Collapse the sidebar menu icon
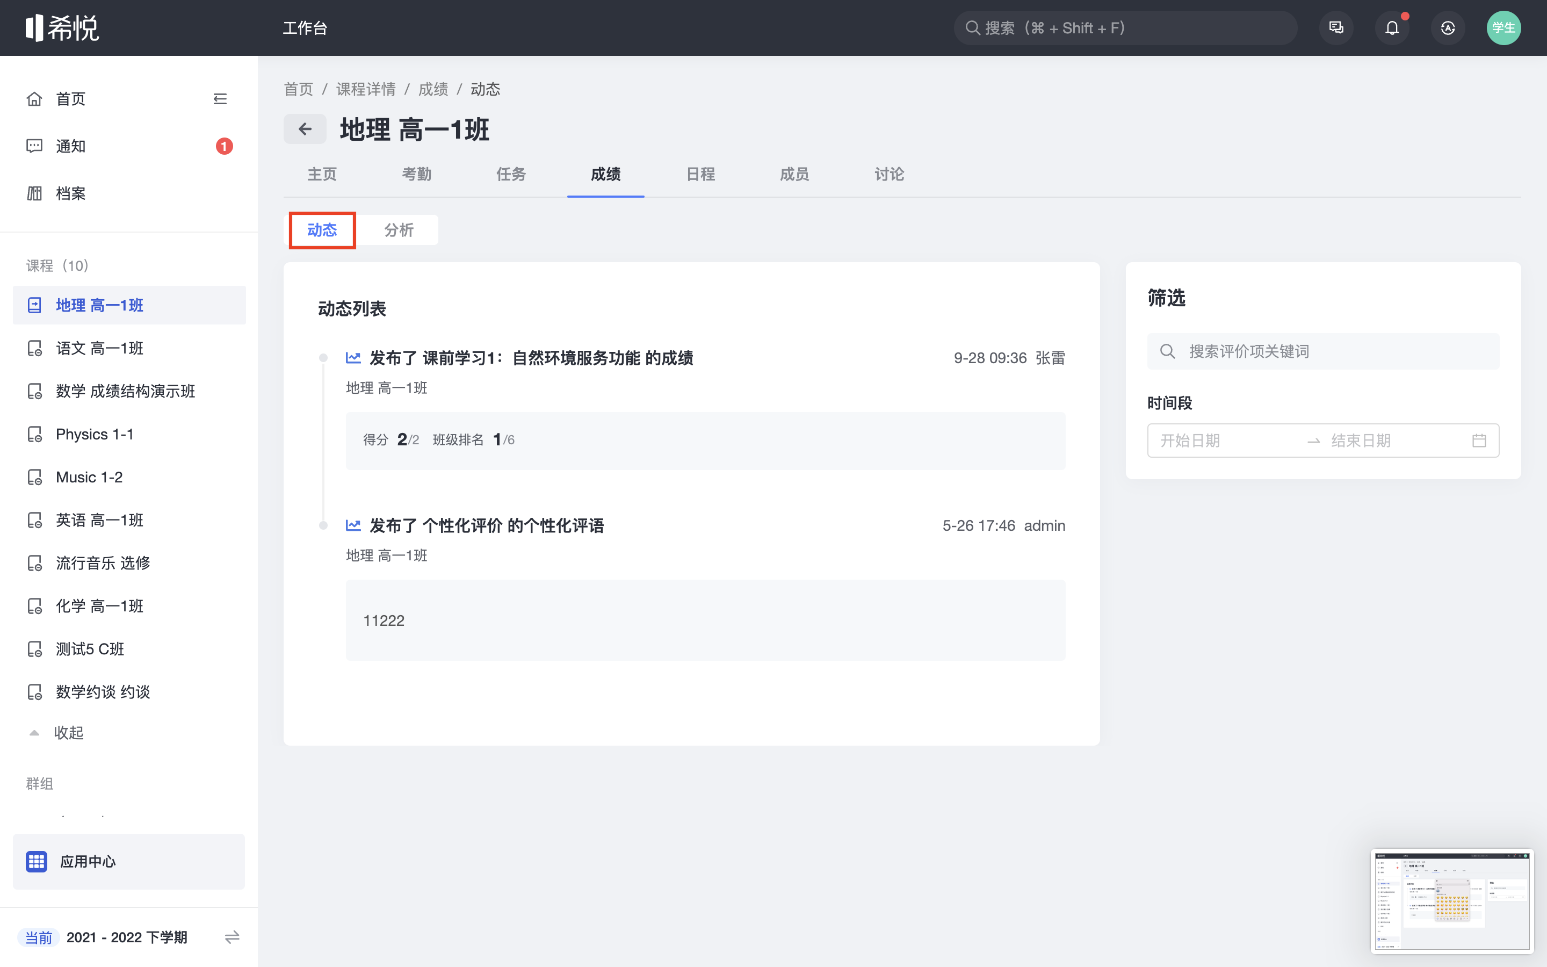This screenshot has width=1547, height=967. (x=220, y=99)
